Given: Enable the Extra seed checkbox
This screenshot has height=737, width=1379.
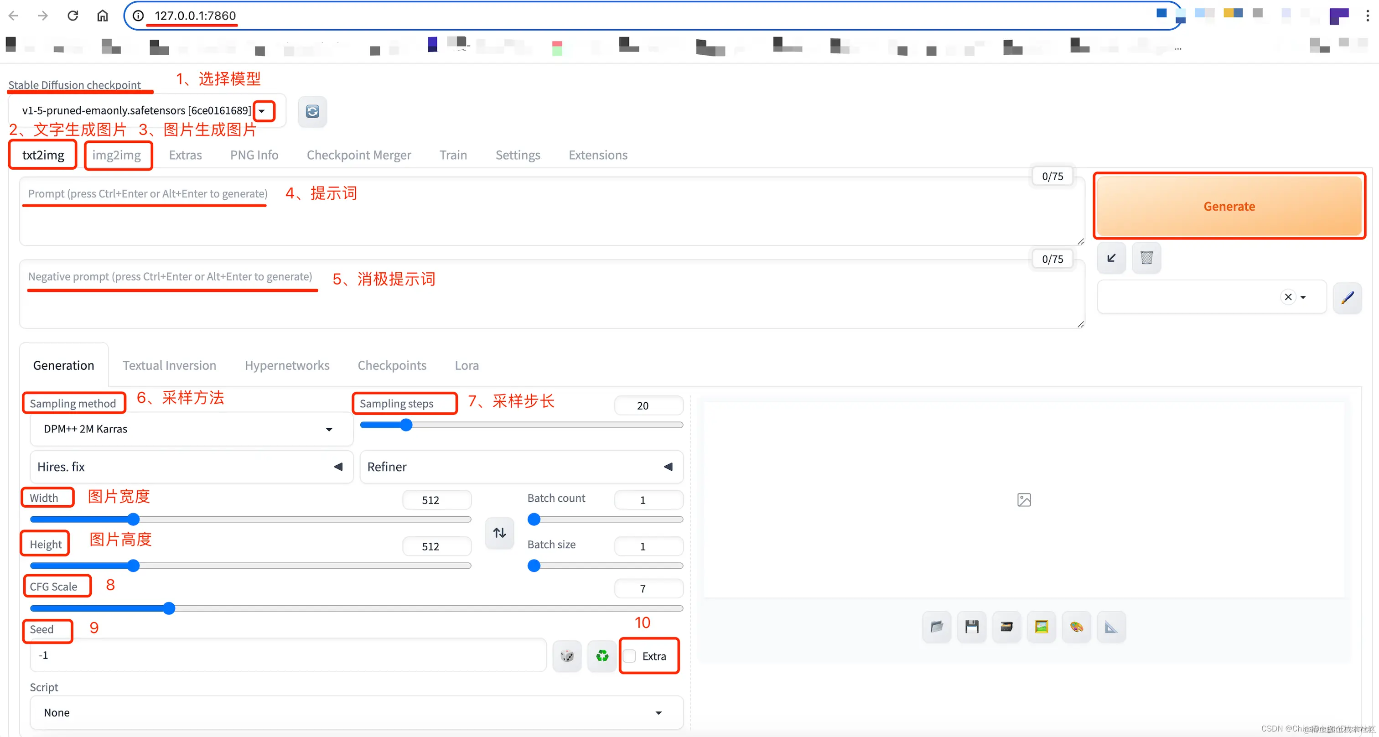Looking at the screenshot, I should click(630, 656).
